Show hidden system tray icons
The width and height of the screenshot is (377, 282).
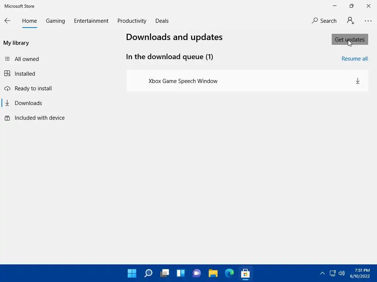coord(323,273)
